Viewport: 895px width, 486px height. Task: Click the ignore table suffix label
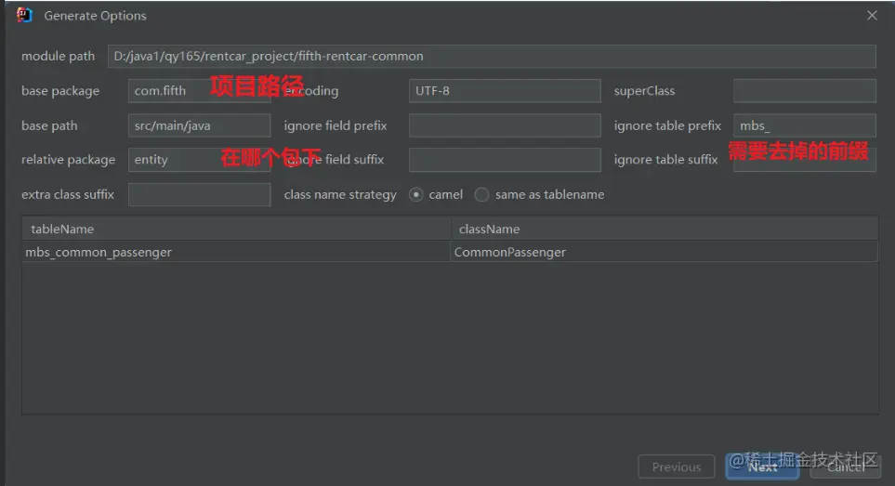[666, 160]
